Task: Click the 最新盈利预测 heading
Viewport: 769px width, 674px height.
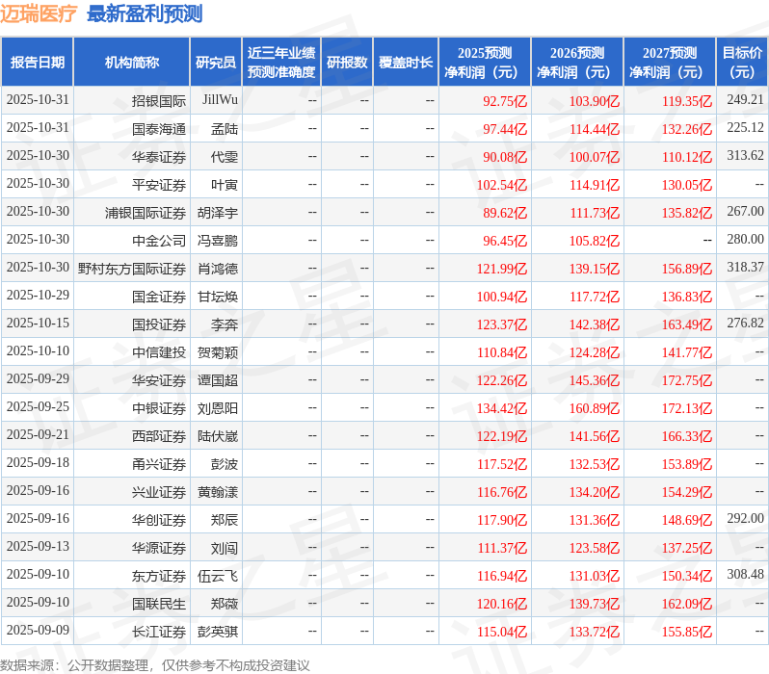Action: click(145, 13)
